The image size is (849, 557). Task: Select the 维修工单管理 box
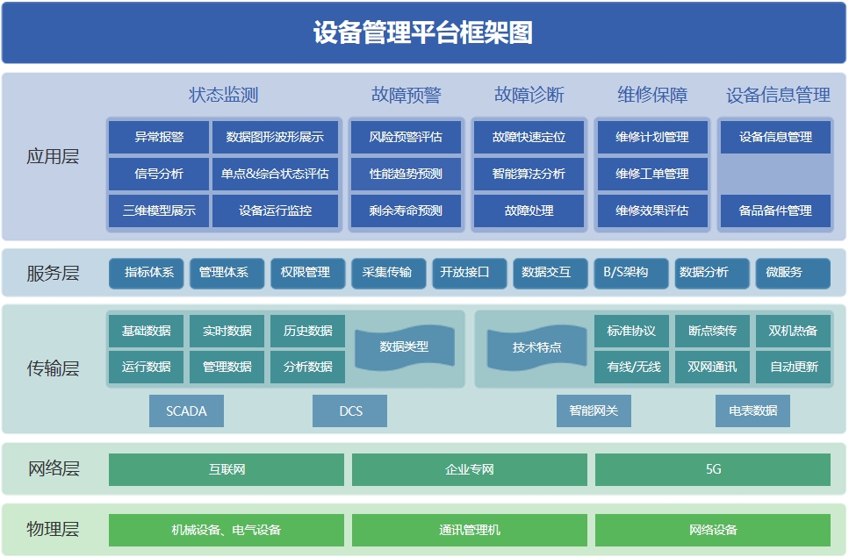[651, 175]
